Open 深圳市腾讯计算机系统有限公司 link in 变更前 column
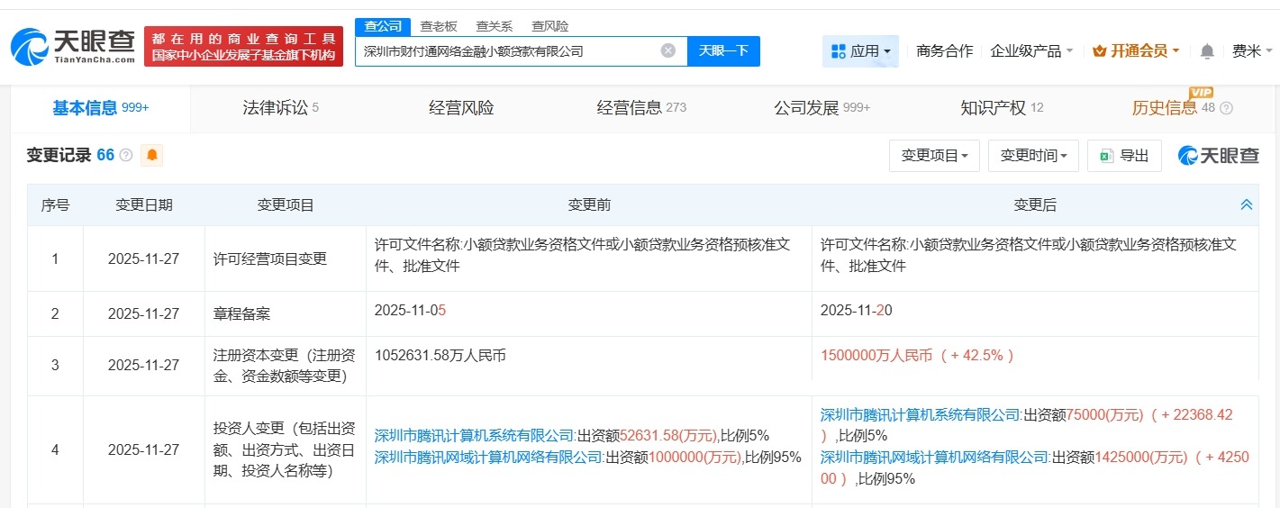Viewport: 1280px width, 508px height. pyautogui.click(x=474, y=434)
